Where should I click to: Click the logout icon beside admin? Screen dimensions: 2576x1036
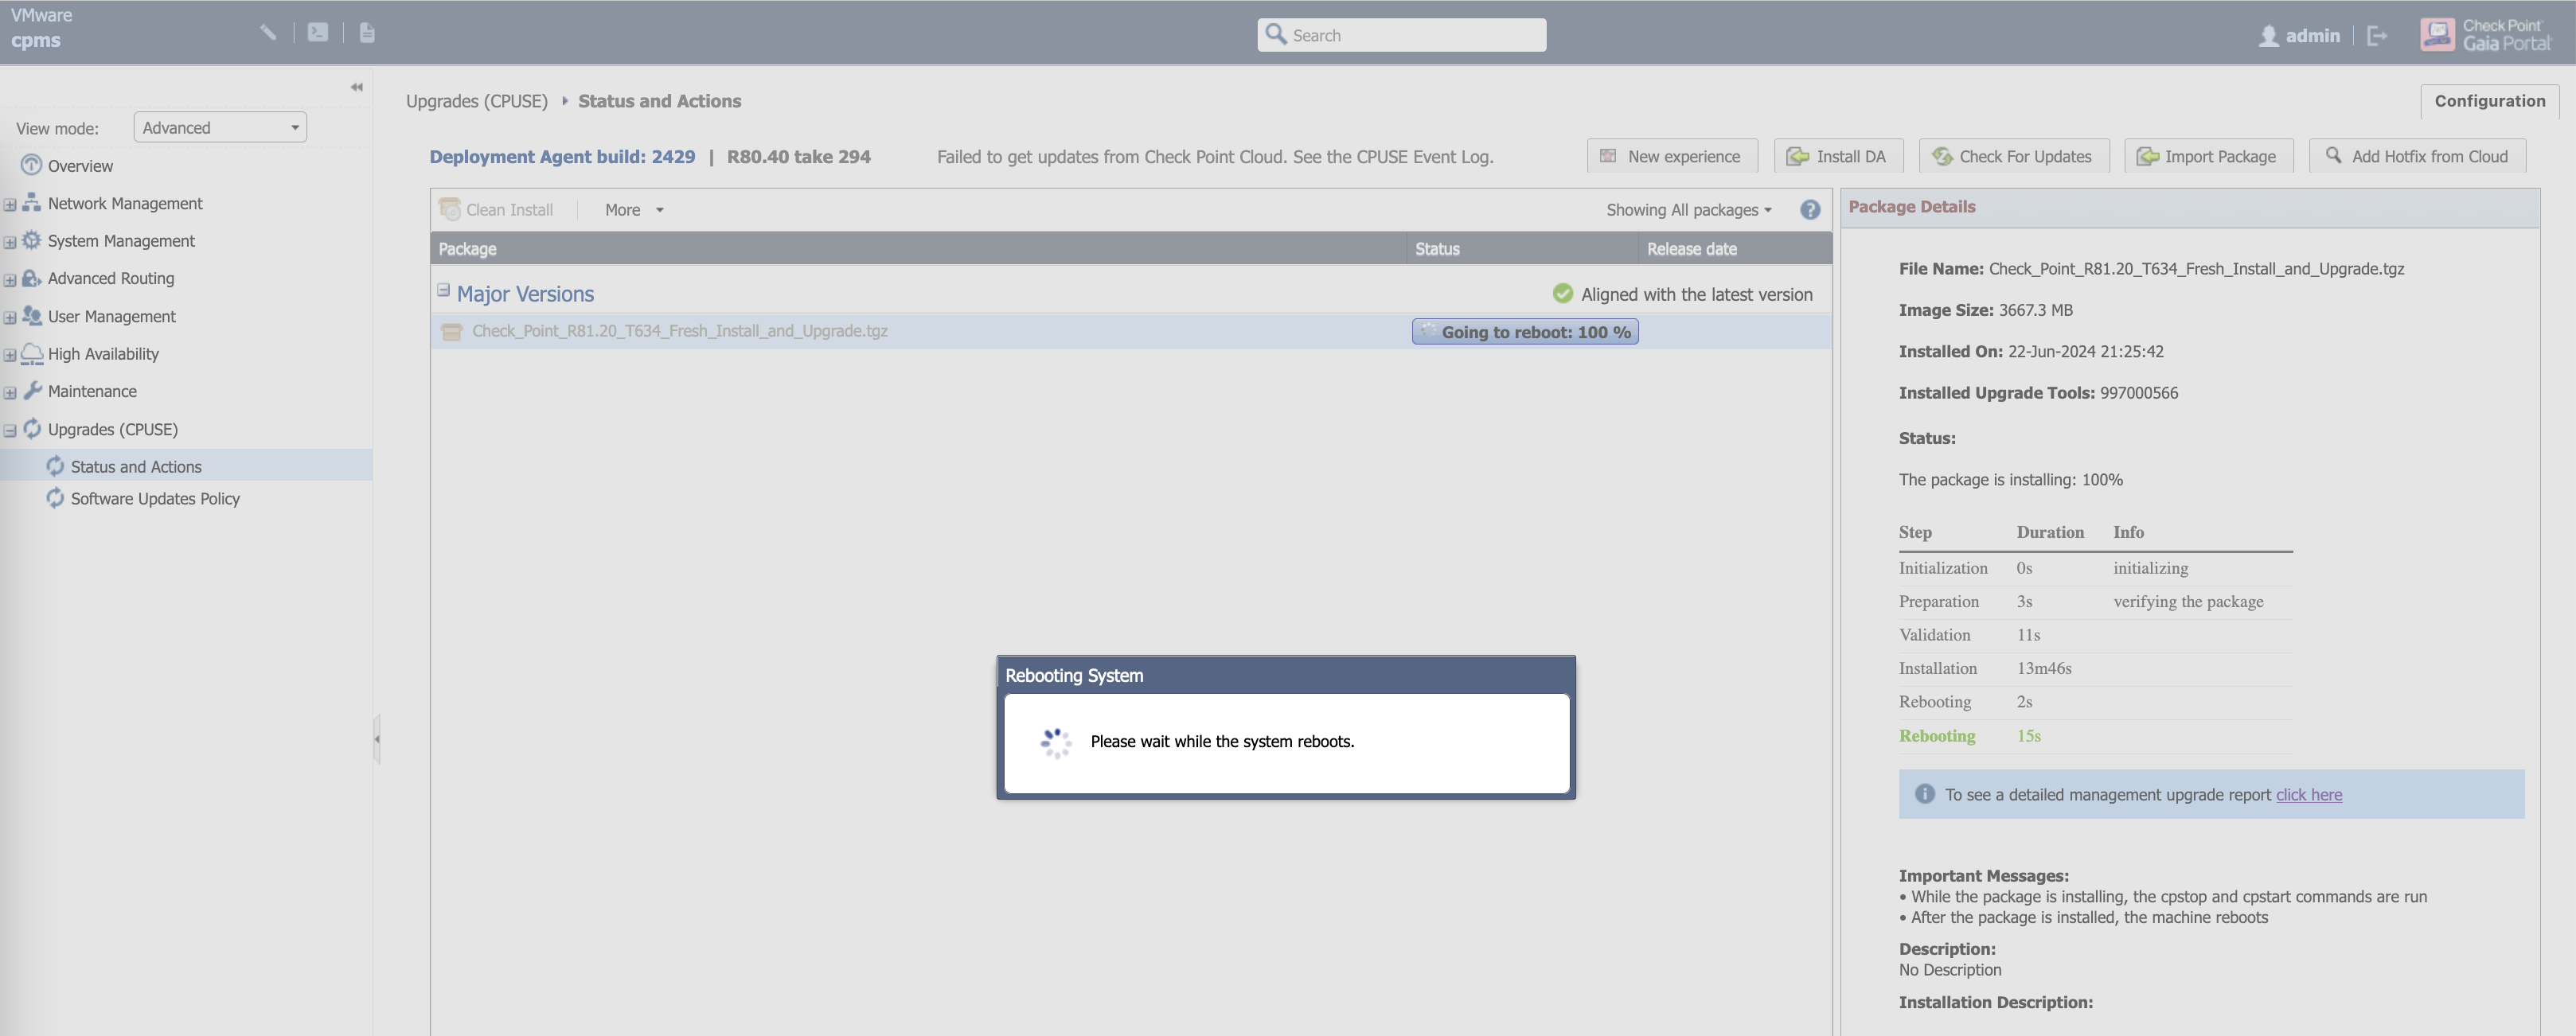coord(2377,36)
